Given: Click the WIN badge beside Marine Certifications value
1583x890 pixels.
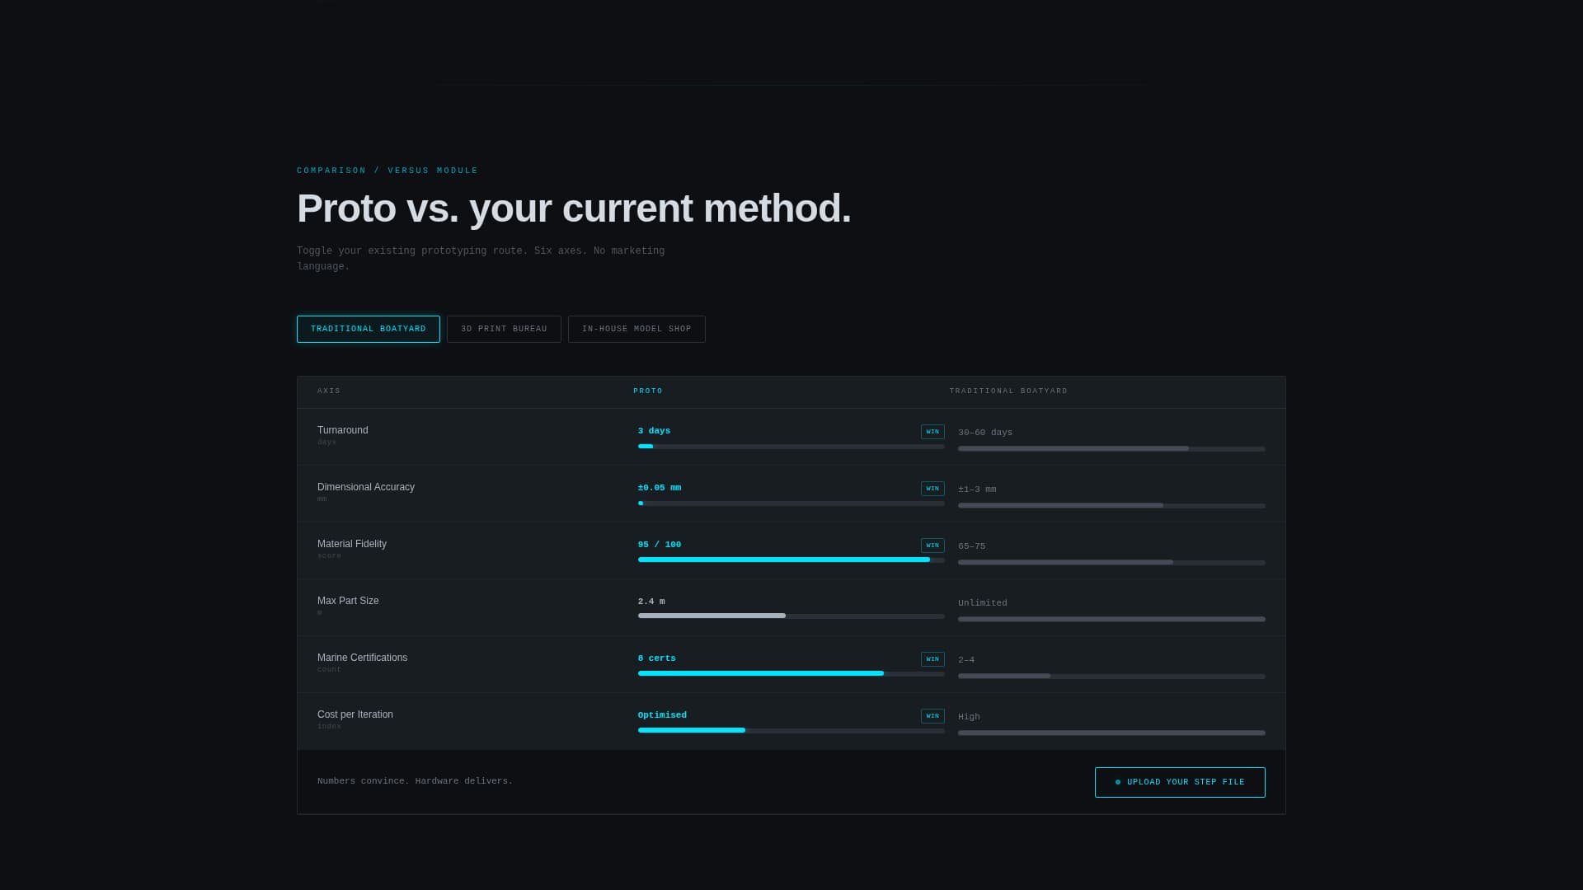Looking at the screenshot, I should tap(932, 658).
